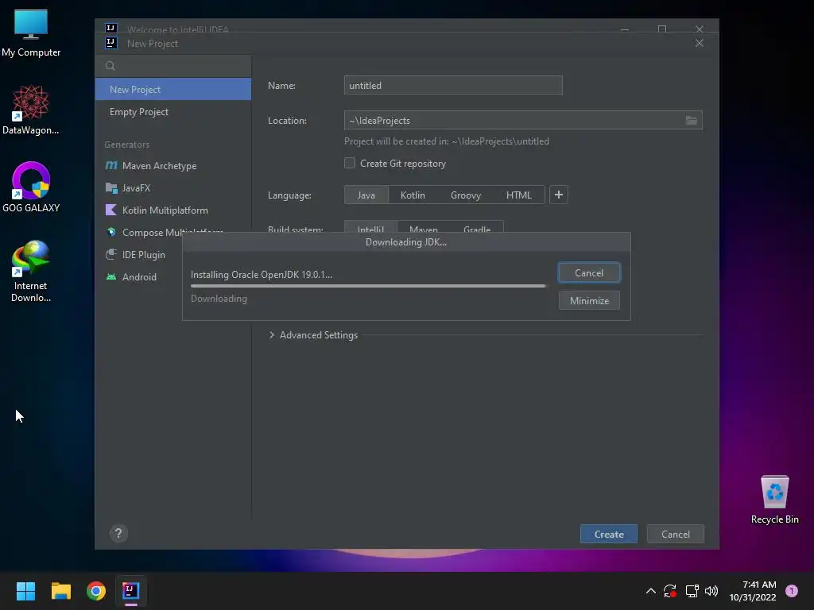Open volume tray icon
Viewport: 814px width, 610px height.
click(711, 591)
